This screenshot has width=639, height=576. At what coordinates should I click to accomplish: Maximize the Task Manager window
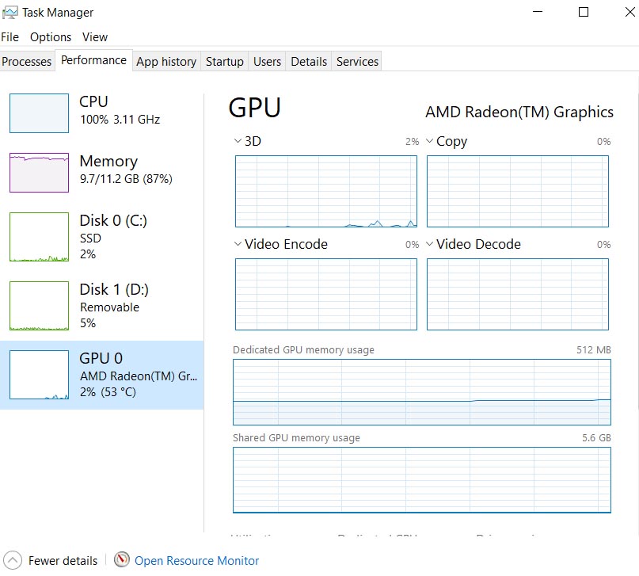click(x=584, y=12)
